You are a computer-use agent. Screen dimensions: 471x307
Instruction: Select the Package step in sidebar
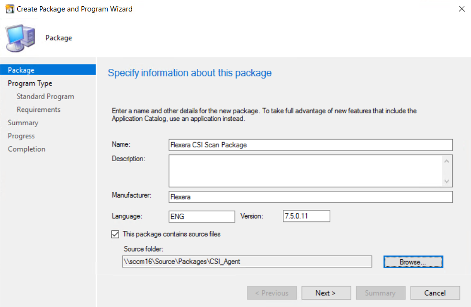(48, 70)
